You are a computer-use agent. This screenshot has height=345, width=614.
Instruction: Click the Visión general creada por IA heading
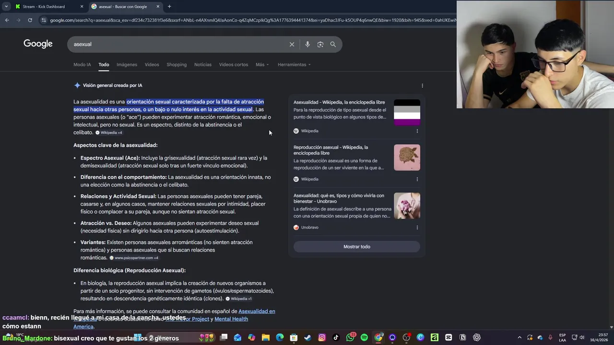coord(112,85)
